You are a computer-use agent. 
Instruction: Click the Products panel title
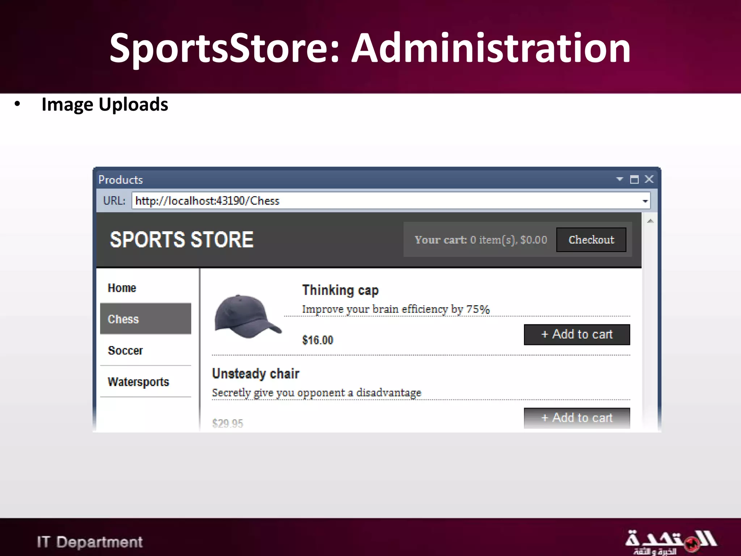pyautogui.click(x=121, y=180)
